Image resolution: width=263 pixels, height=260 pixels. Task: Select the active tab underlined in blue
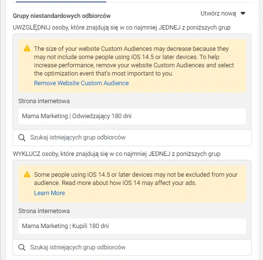[61, 1]
